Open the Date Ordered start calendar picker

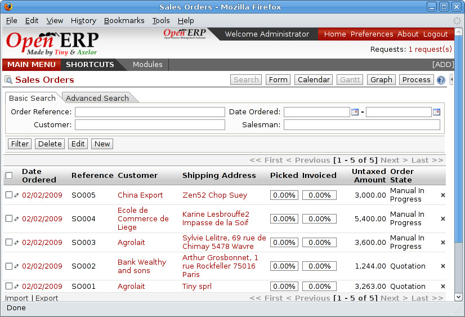click(355, 112)
